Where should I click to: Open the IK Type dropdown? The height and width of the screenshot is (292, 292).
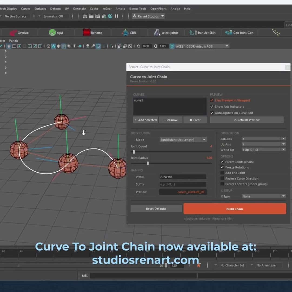pos(264,196)
